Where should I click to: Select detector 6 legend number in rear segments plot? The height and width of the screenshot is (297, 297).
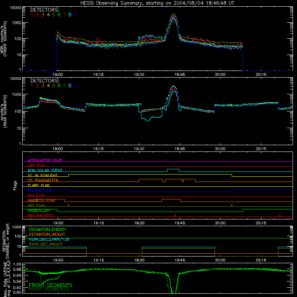point(59,86)
